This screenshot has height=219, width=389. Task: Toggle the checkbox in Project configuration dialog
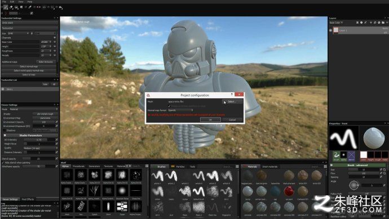(x=170, y=106)
